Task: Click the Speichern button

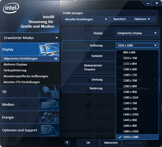Action: pos(119,19)
